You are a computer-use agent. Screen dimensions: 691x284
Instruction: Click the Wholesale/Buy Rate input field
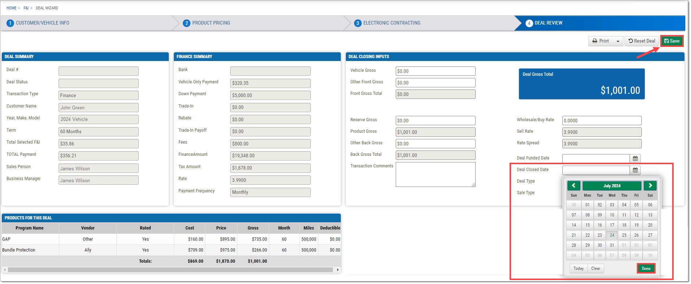[602, 121]
